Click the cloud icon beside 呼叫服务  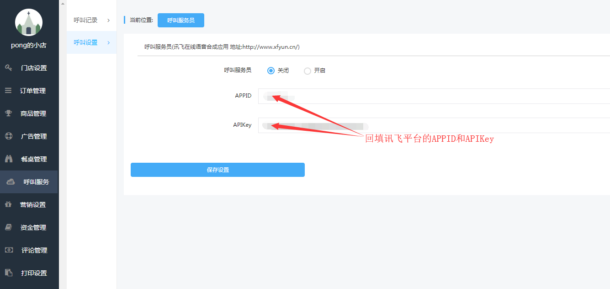(11, 182)
